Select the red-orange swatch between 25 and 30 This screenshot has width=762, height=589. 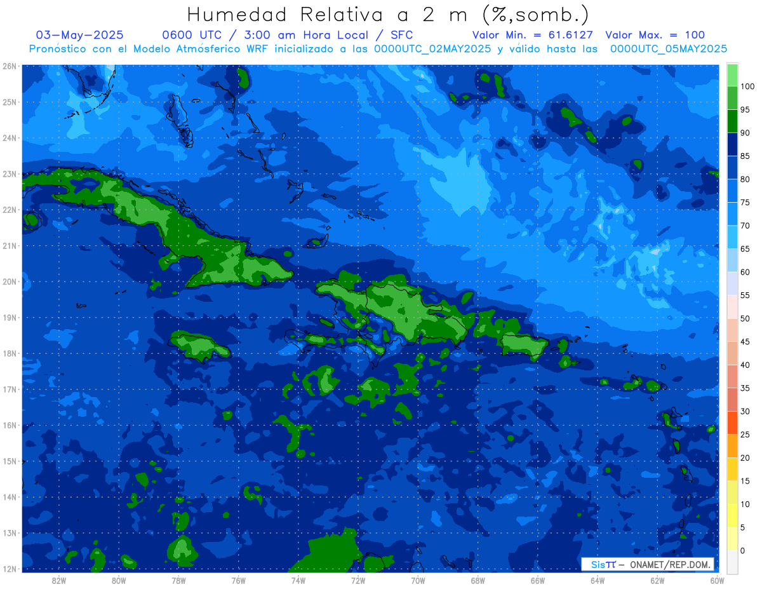point(732,423)
